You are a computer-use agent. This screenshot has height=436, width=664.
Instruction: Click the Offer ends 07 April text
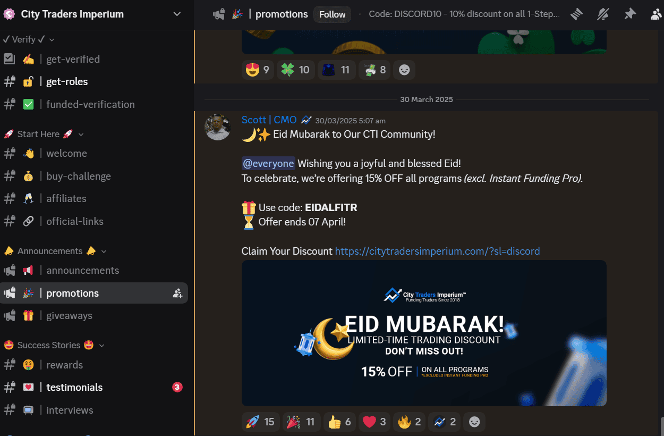pos(302,222)
